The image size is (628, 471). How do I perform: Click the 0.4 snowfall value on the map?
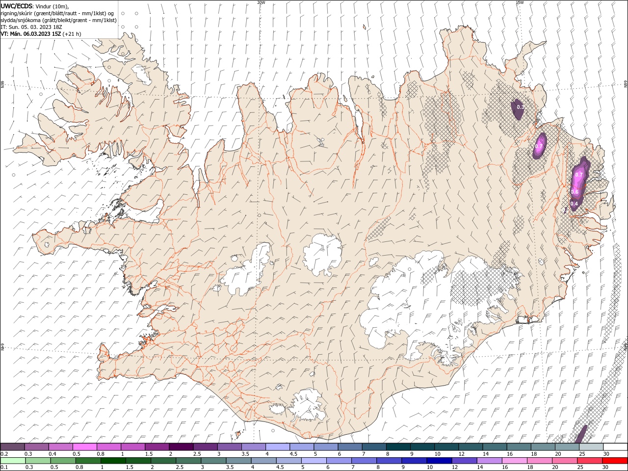click(x=574, y=204)
